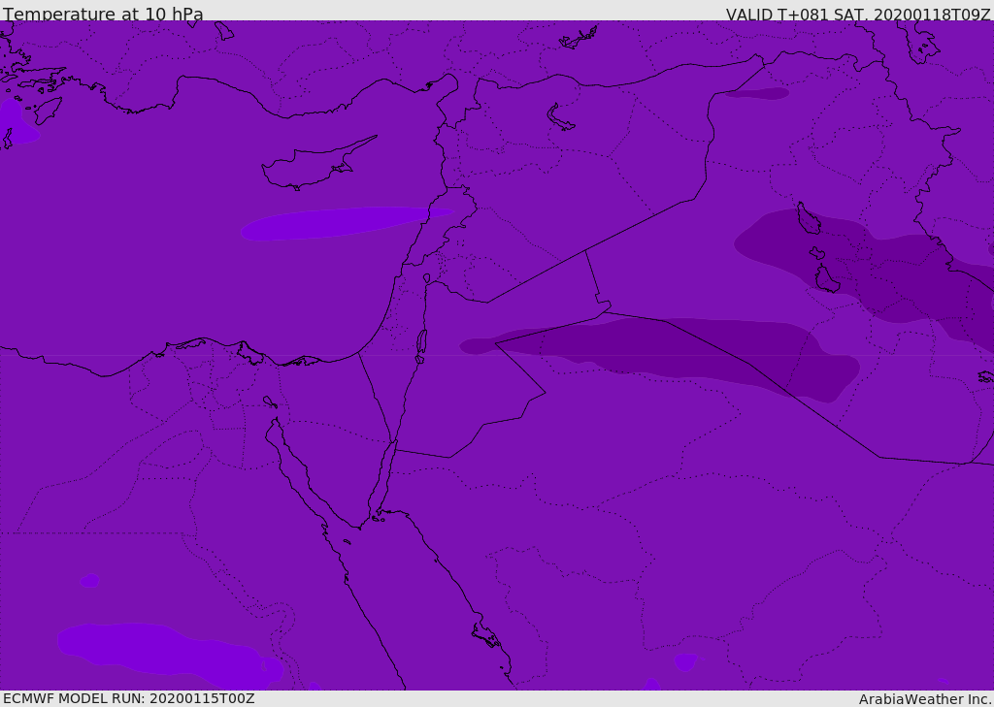Click the light violet patch at bottom-left
This screenshot has width=994, height=707.
[170, 657]
